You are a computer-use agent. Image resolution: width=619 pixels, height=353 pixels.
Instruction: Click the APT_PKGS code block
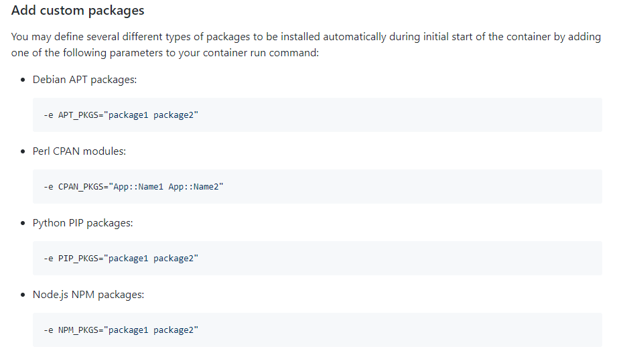pyautogui.click(x=318, y=115)
